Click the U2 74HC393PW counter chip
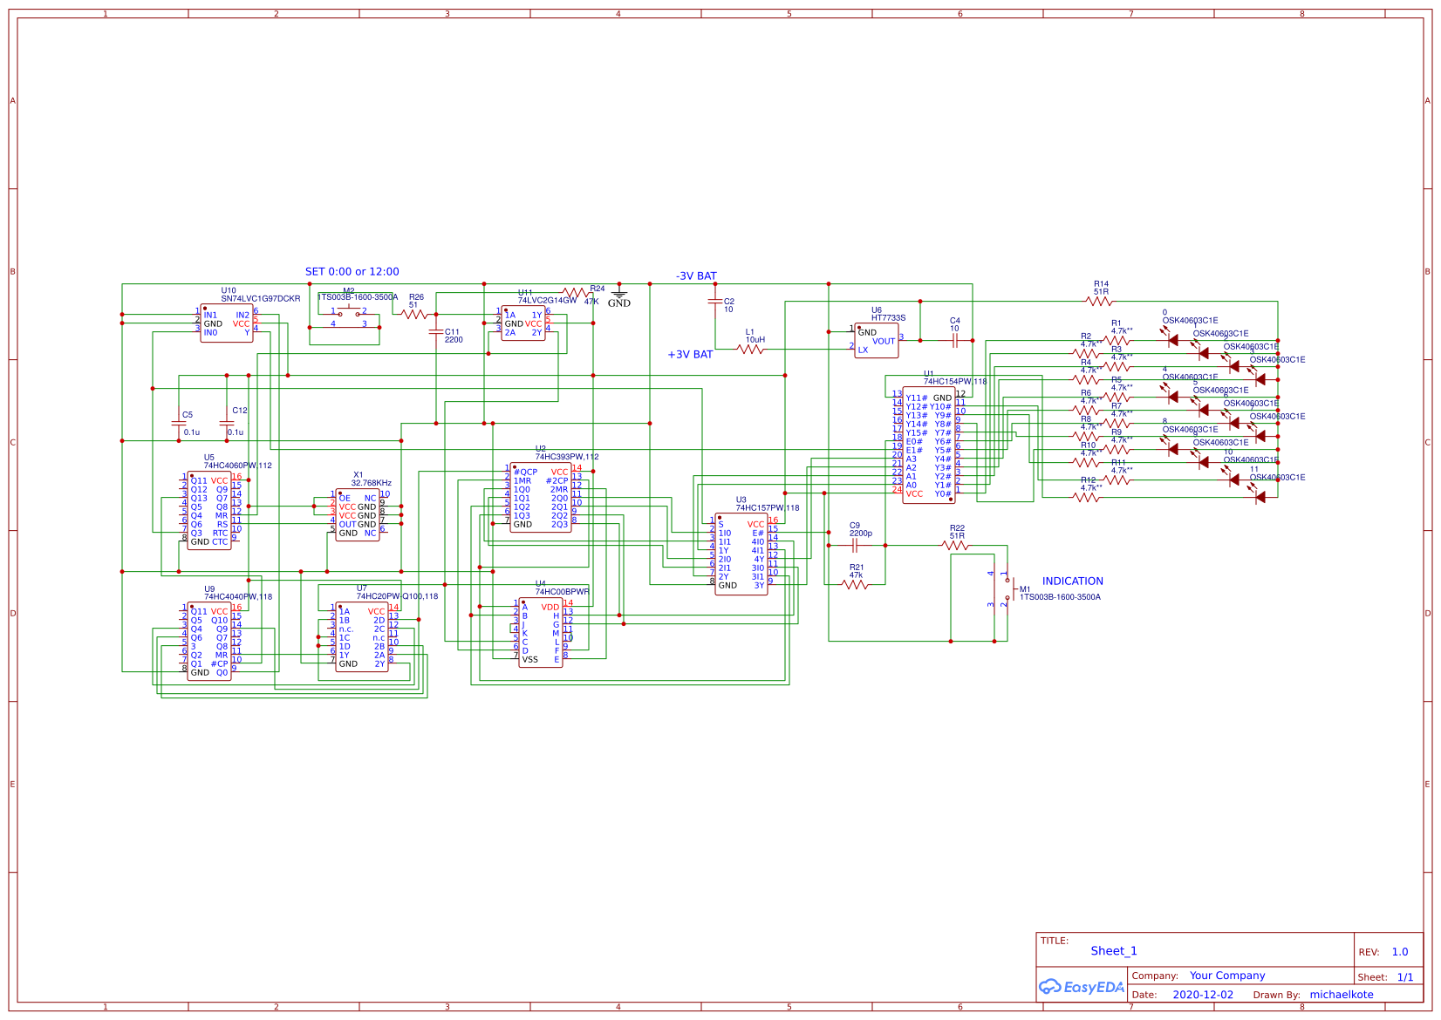The height and width of the screenshot is (1020, 1441). click(540, 498)
